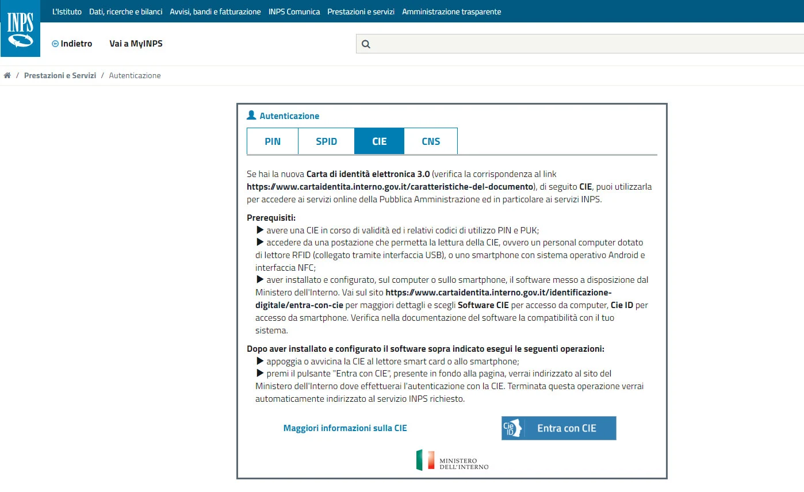The height and width of the screenshot is (492, 804).
Task: Click the Autenticazione user icon
Action: 251,116
